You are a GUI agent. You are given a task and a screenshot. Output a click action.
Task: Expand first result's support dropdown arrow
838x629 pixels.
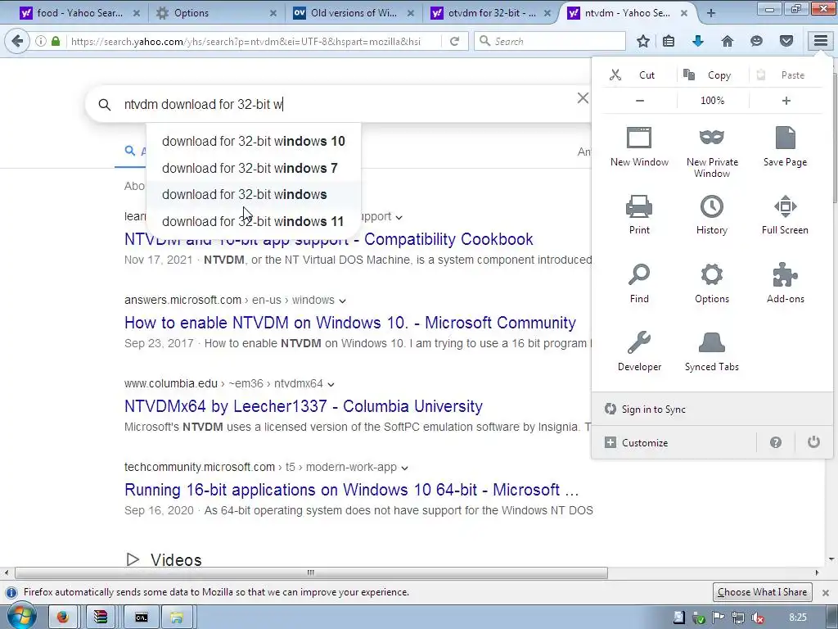click(x=399, y=217)
